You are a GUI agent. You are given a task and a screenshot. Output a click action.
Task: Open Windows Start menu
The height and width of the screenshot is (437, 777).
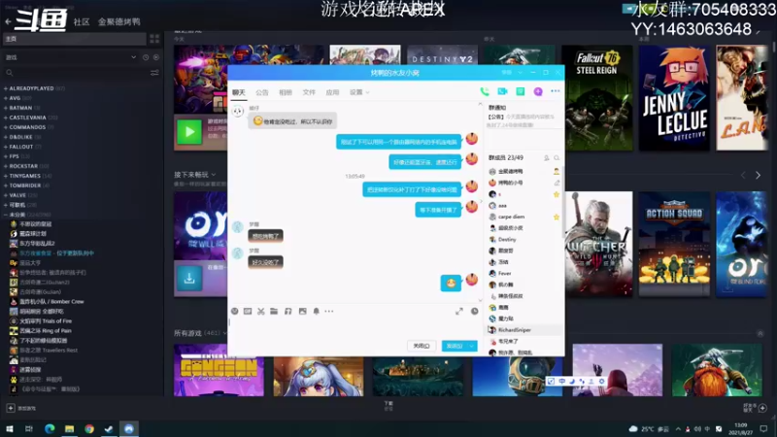tap(9, 428)
